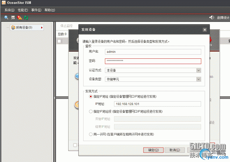Open the 系统(S) menu
Screen dimensions: 230x162
[x=9, y=10]
